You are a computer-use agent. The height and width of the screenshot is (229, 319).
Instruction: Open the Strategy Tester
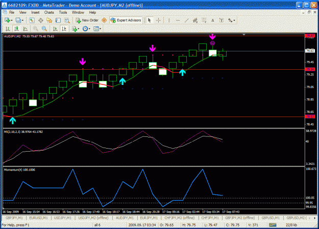(x=67, y=20)
